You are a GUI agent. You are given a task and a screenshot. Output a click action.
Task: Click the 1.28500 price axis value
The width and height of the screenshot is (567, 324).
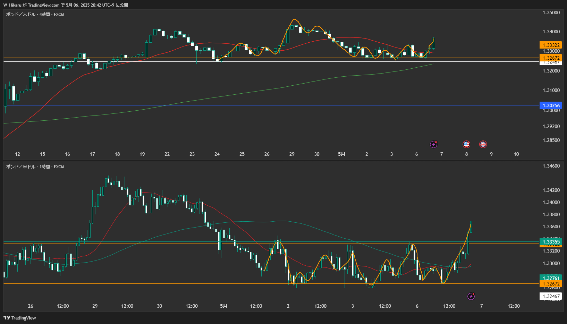pos(551,140)
